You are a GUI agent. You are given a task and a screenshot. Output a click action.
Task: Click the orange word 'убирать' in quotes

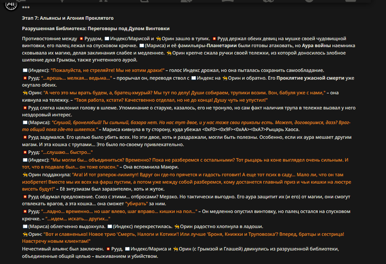(136, 204)
